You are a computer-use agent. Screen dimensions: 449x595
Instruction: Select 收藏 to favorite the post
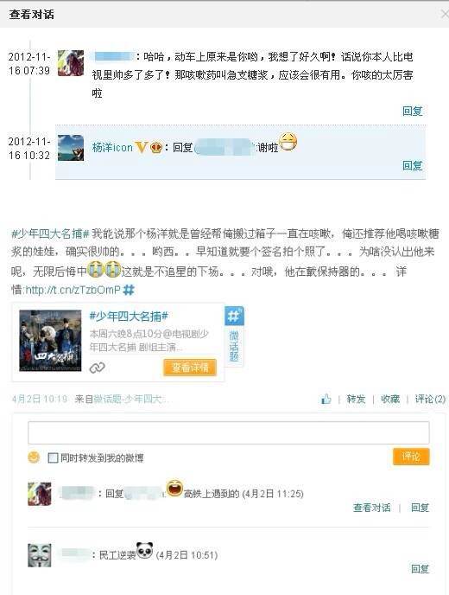point(390,399)
